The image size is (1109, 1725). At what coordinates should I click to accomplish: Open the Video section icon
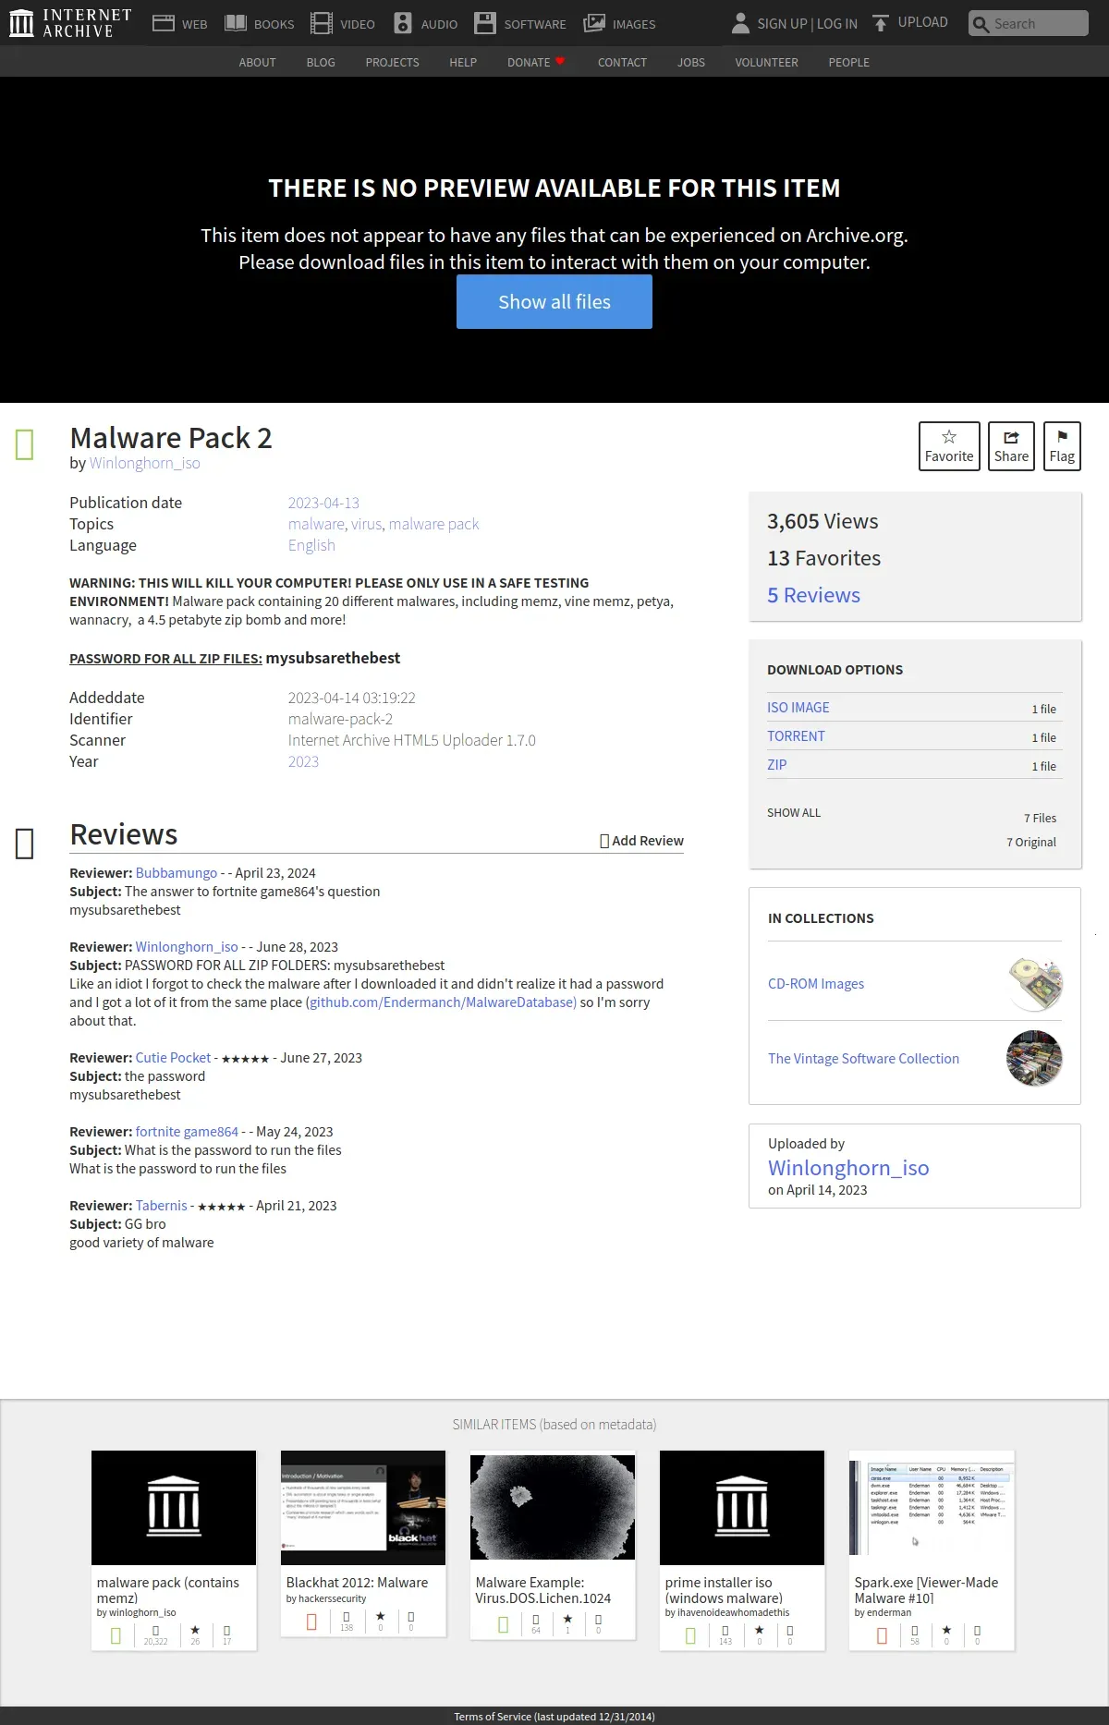(x=322, y=23)
